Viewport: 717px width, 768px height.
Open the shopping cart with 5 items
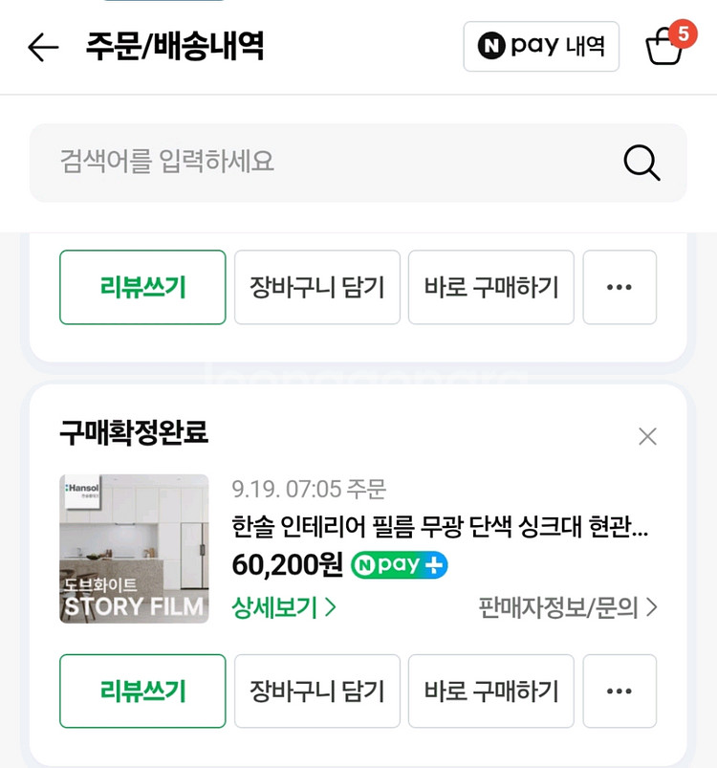(x=665, y=45)
